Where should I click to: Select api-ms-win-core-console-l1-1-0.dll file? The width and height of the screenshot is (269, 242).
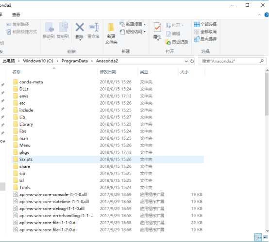pyautogui.click(x=108, y=194)
